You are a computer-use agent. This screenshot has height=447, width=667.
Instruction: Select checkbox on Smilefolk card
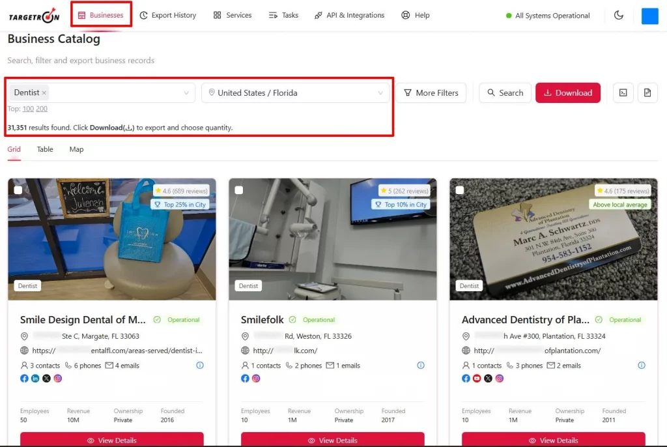point(239,190)
